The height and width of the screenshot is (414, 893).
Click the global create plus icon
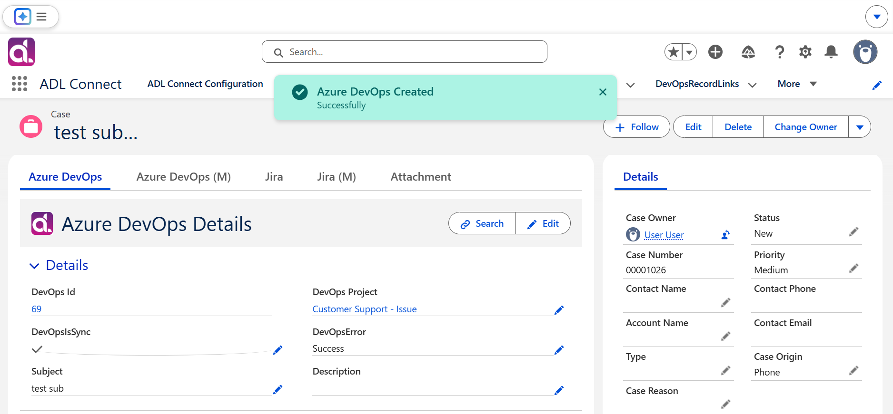715,52
